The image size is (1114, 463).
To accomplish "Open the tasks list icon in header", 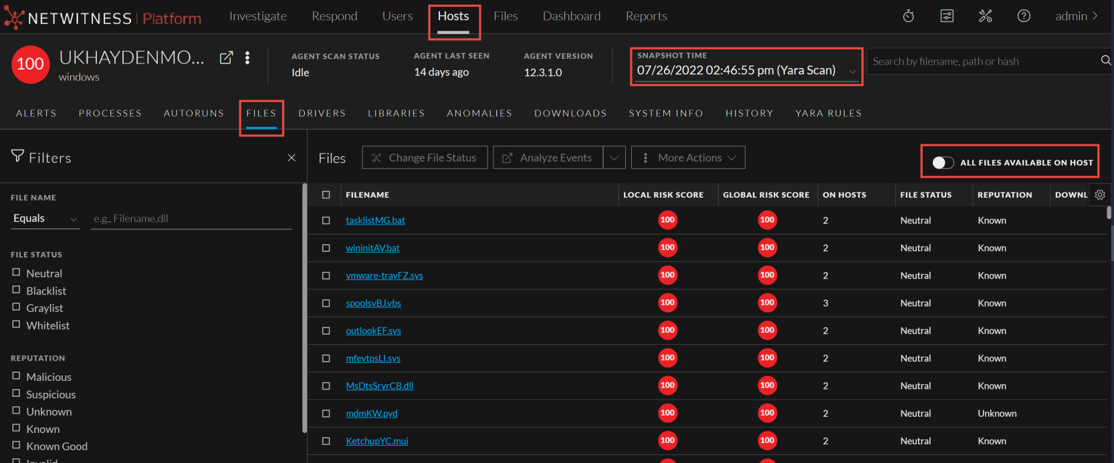I will click(x=947, y=16).
